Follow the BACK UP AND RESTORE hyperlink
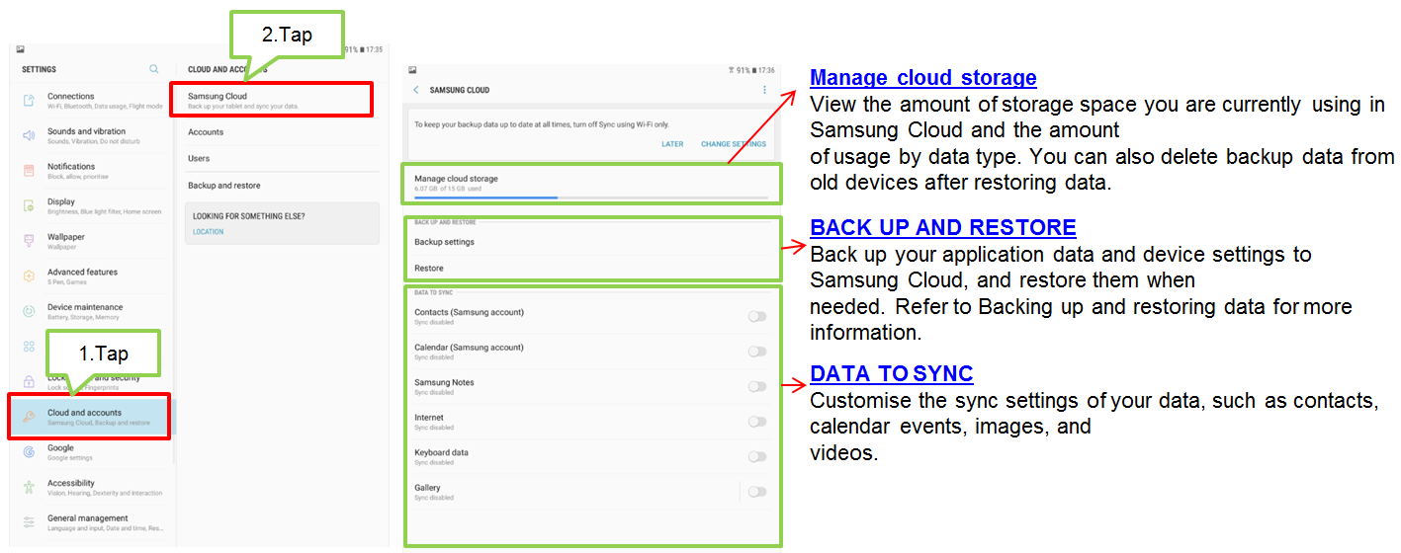Image resolution: width=1401 pixels, height=553 pixels. click(x=943, y=227)
